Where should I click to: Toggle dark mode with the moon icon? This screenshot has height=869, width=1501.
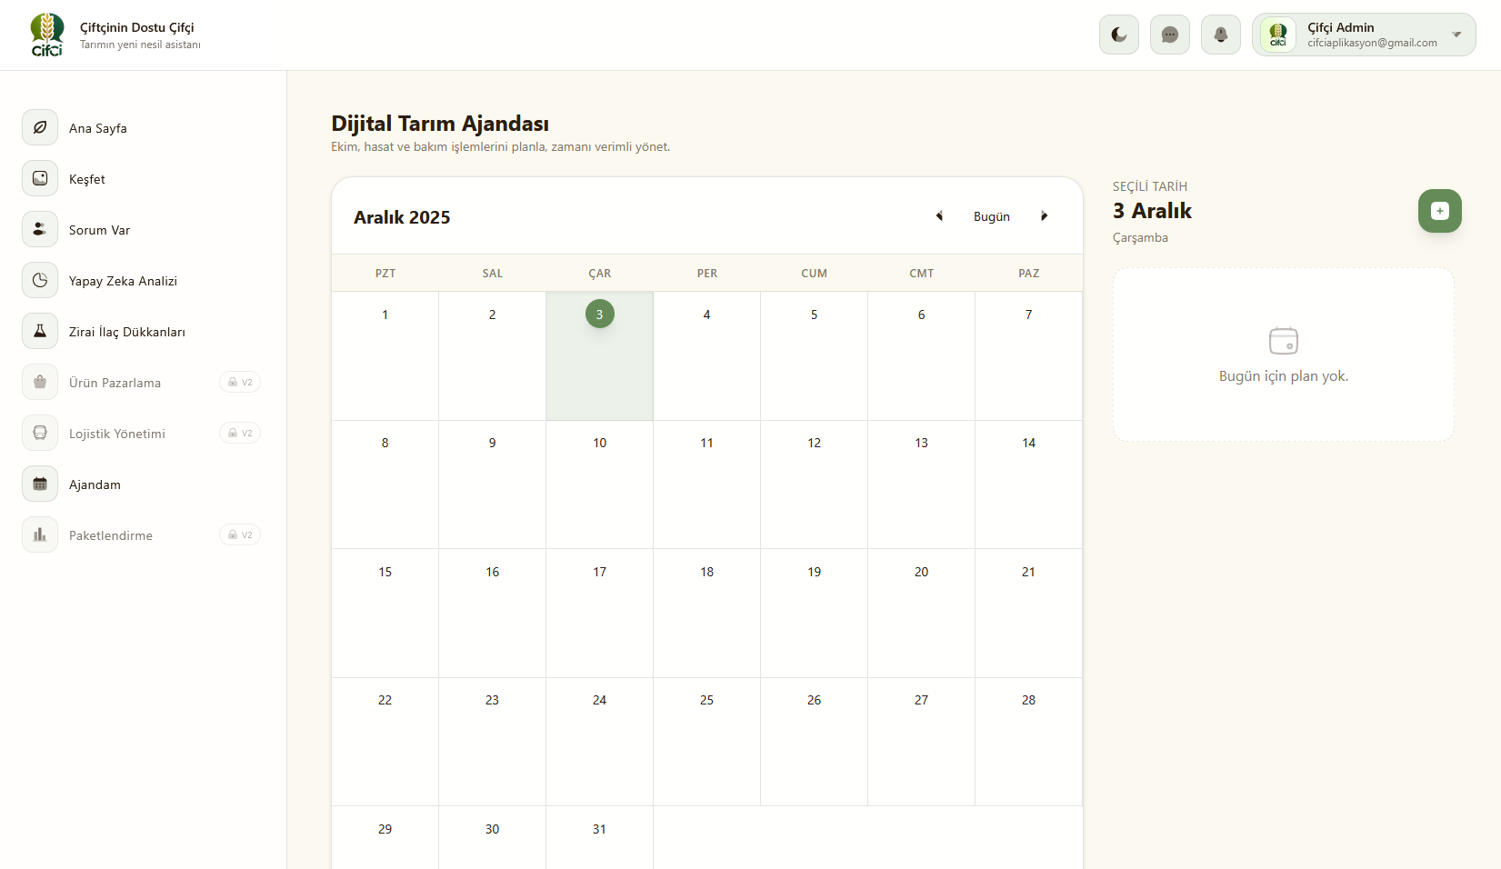[1118, 35]
